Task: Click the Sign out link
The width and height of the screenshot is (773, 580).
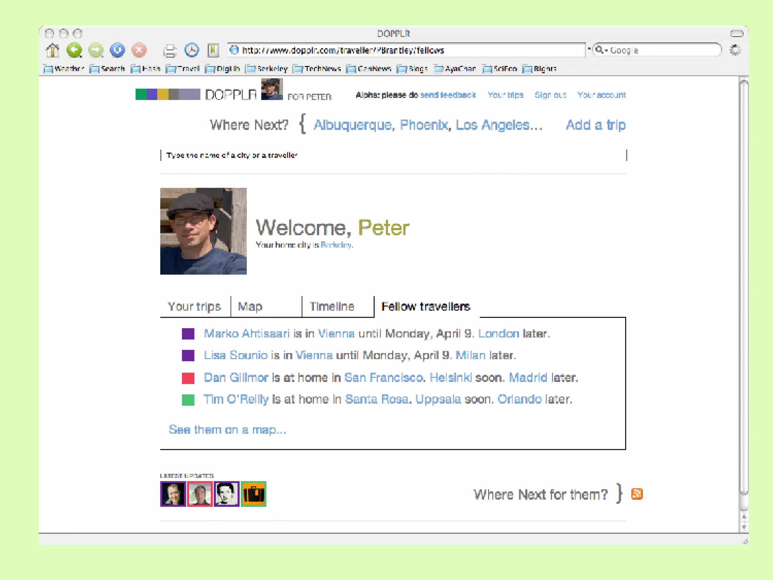Action: click(550, 95)
